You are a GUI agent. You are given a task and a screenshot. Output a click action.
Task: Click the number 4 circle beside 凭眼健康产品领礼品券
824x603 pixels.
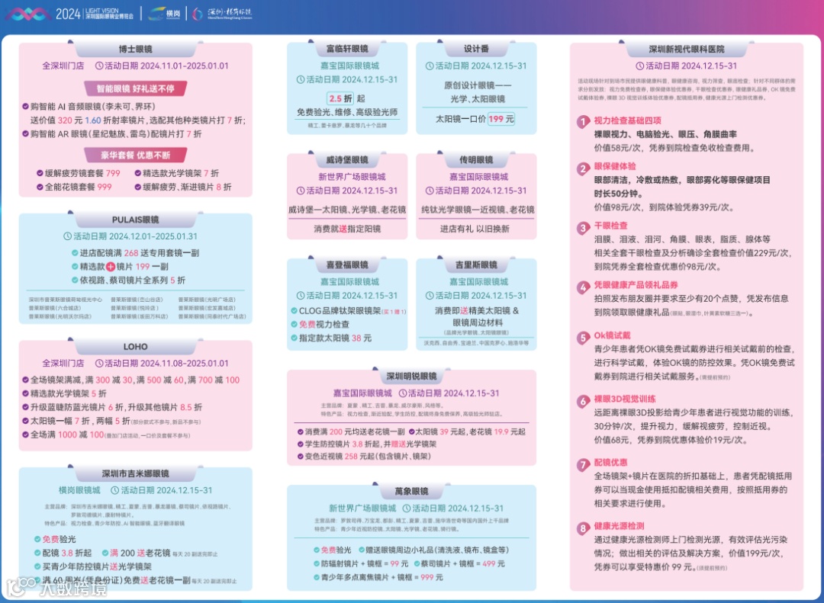coord(583,287)
